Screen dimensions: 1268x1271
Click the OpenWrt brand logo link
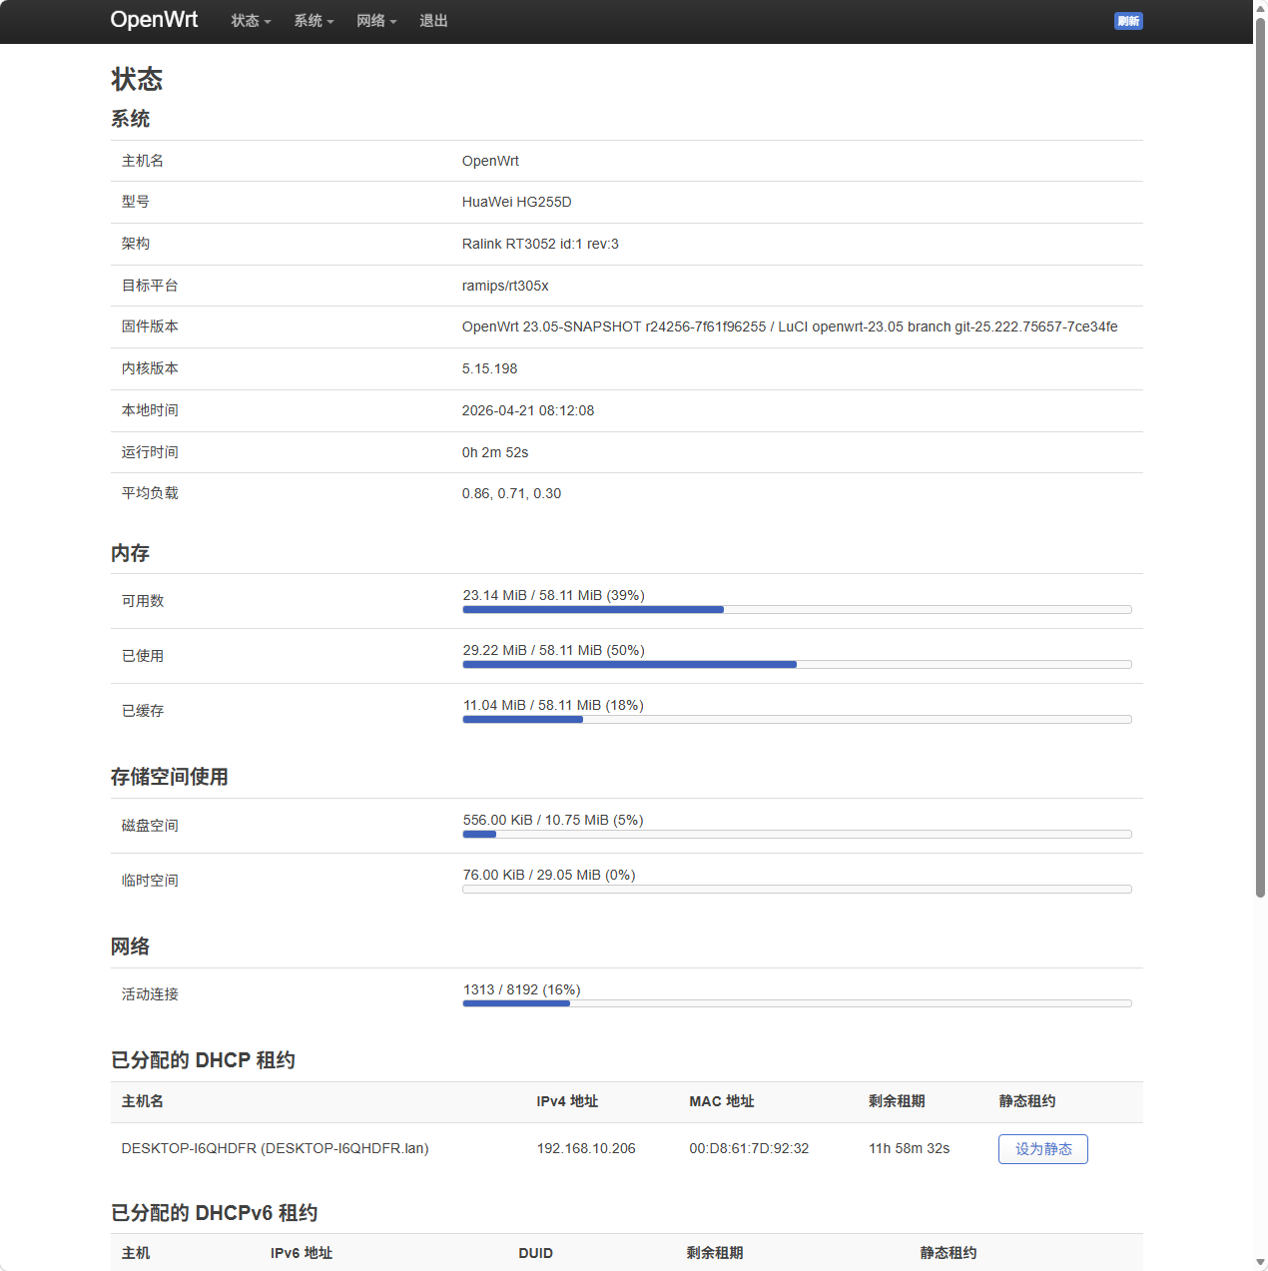[x=154, y=20]
